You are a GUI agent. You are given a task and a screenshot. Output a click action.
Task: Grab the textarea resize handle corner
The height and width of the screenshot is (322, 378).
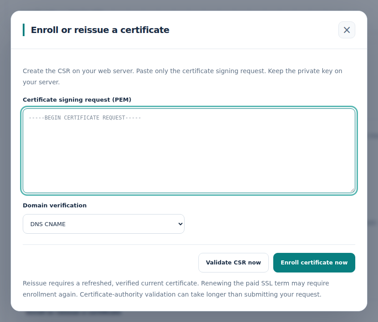352,190
